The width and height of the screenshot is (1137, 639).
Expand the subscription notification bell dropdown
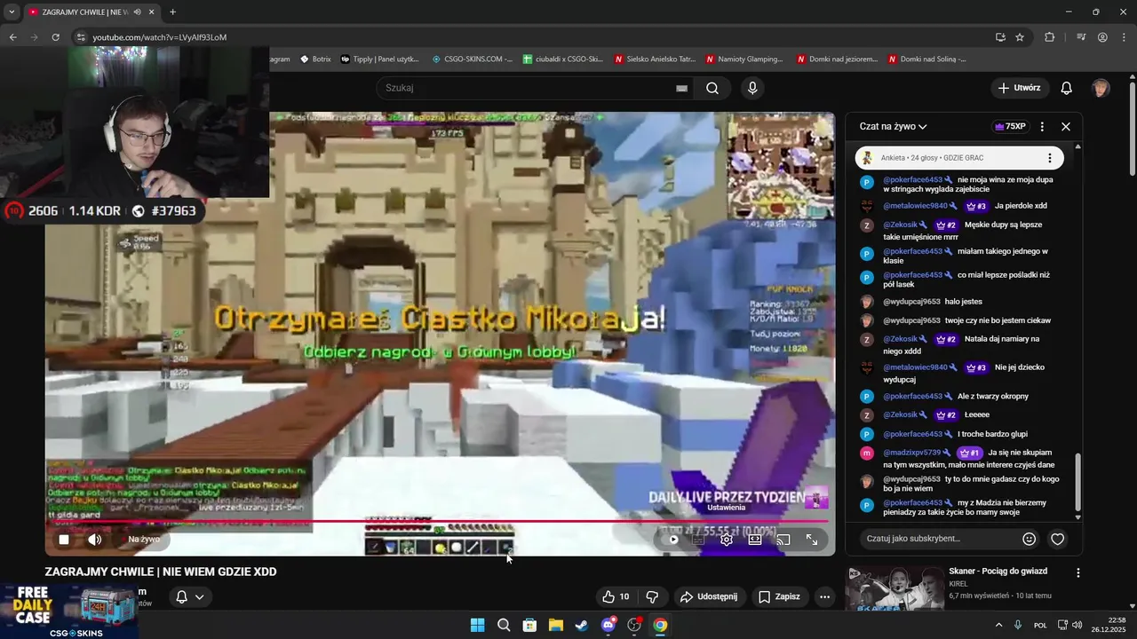click(x=190, y=596)
